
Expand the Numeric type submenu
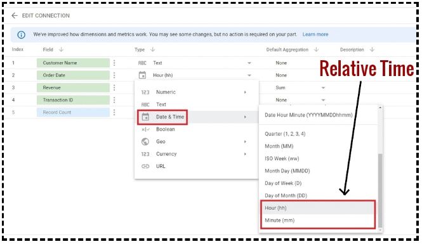click(x=197, y=92)
